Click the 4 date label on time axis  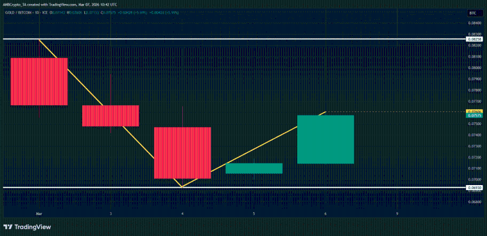[182, 214]
